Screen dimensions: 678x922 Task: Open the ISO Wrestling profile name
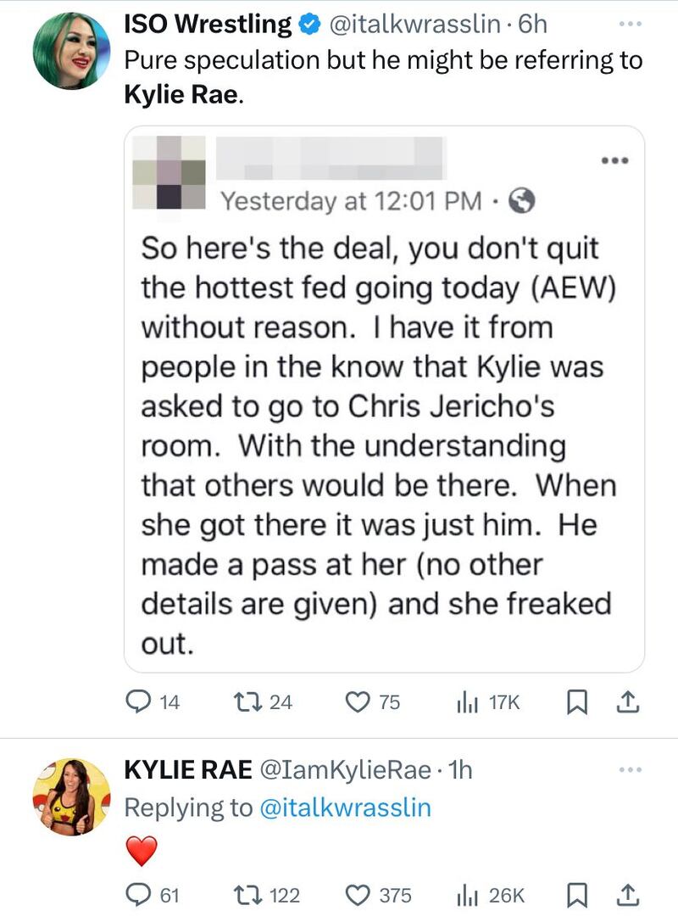point(208,25)
